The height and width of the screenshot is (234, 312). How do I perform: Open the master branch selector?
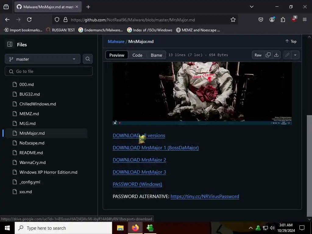tap(42, 59)
